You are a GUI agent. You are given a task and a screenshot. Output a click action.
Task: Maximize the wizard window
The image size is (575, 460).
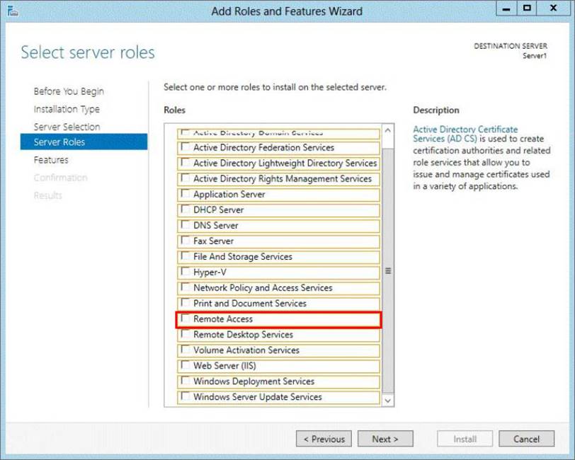tap(527, 9)
